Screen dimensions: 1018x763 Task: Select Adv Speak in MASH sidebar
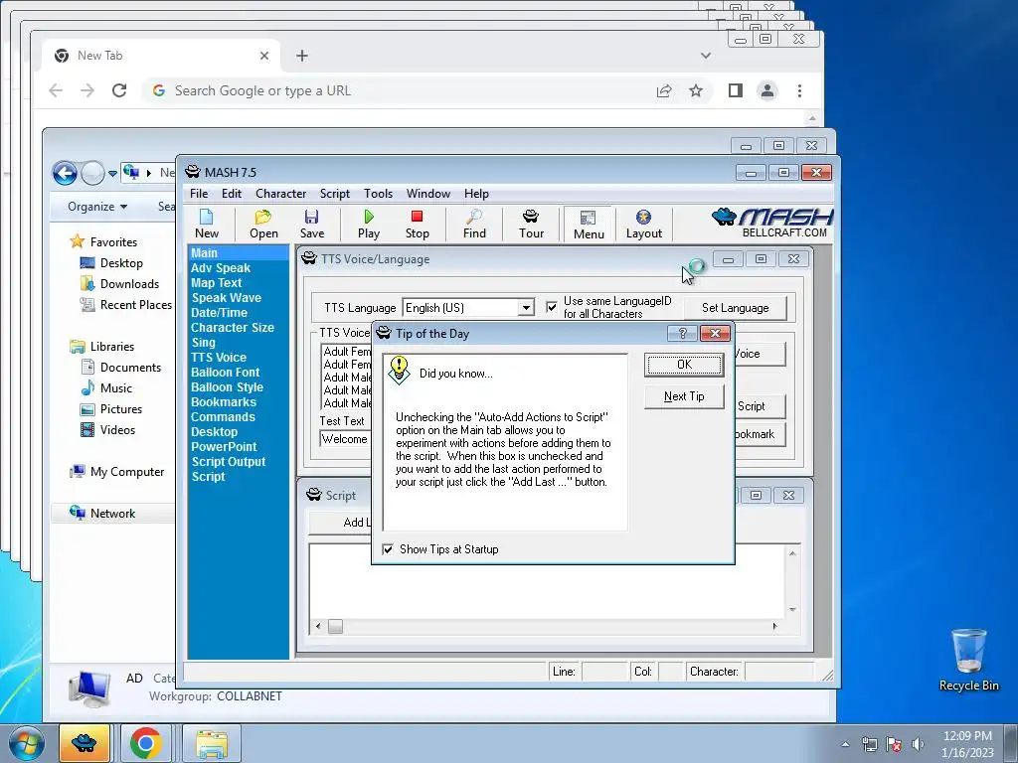[x=221, y=268]
